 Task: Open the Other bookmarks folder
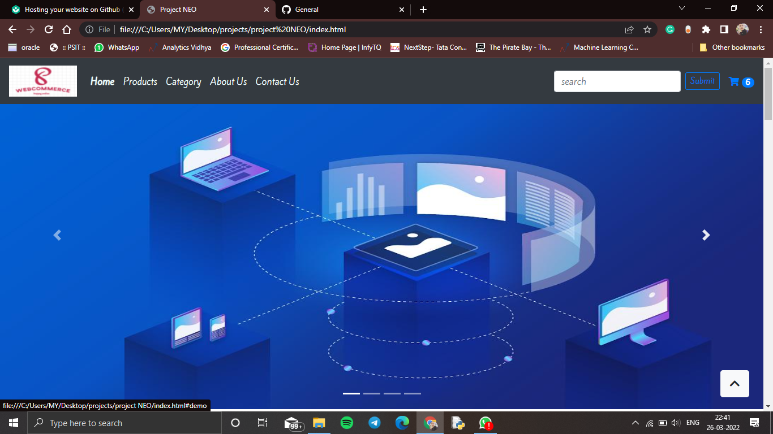click(x=732, y=47)
